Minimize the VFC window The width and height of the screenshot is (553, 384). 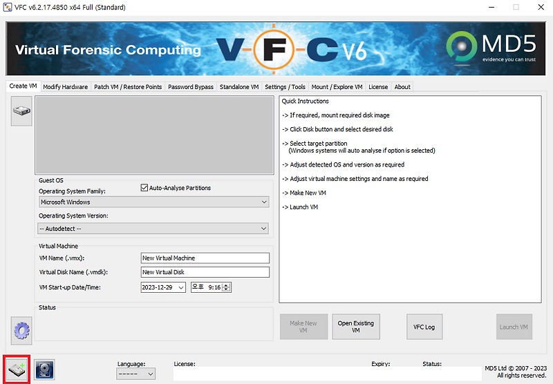(x=491, y=7)
